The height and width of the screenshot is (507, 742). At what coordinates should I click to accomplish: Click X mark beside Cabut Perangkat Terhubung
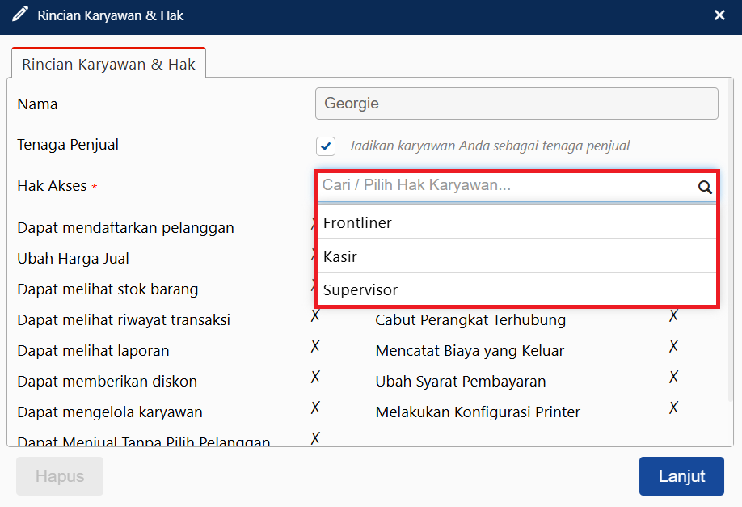point(672,315)
